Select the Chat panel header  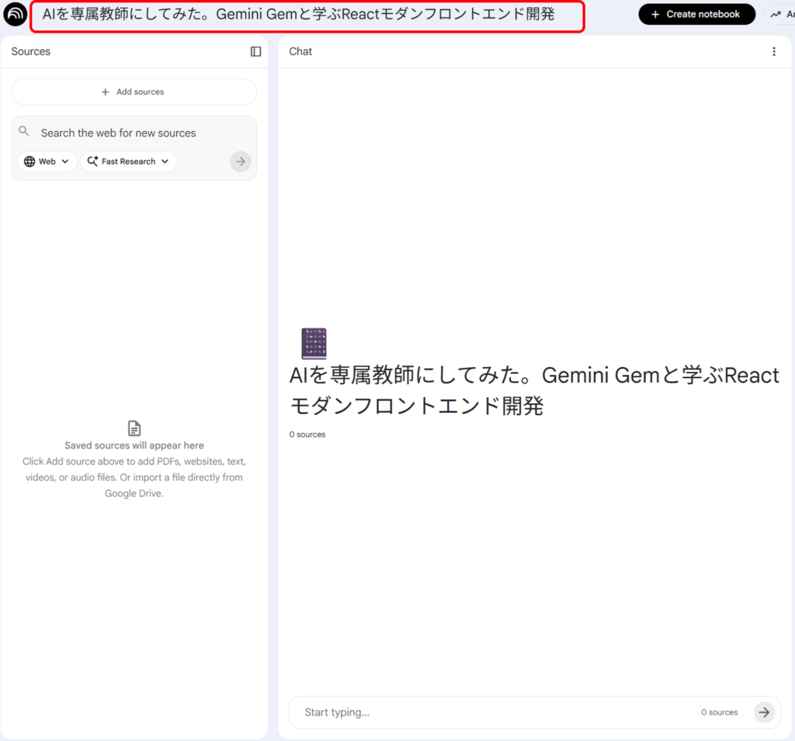click(x=300, y=51)
